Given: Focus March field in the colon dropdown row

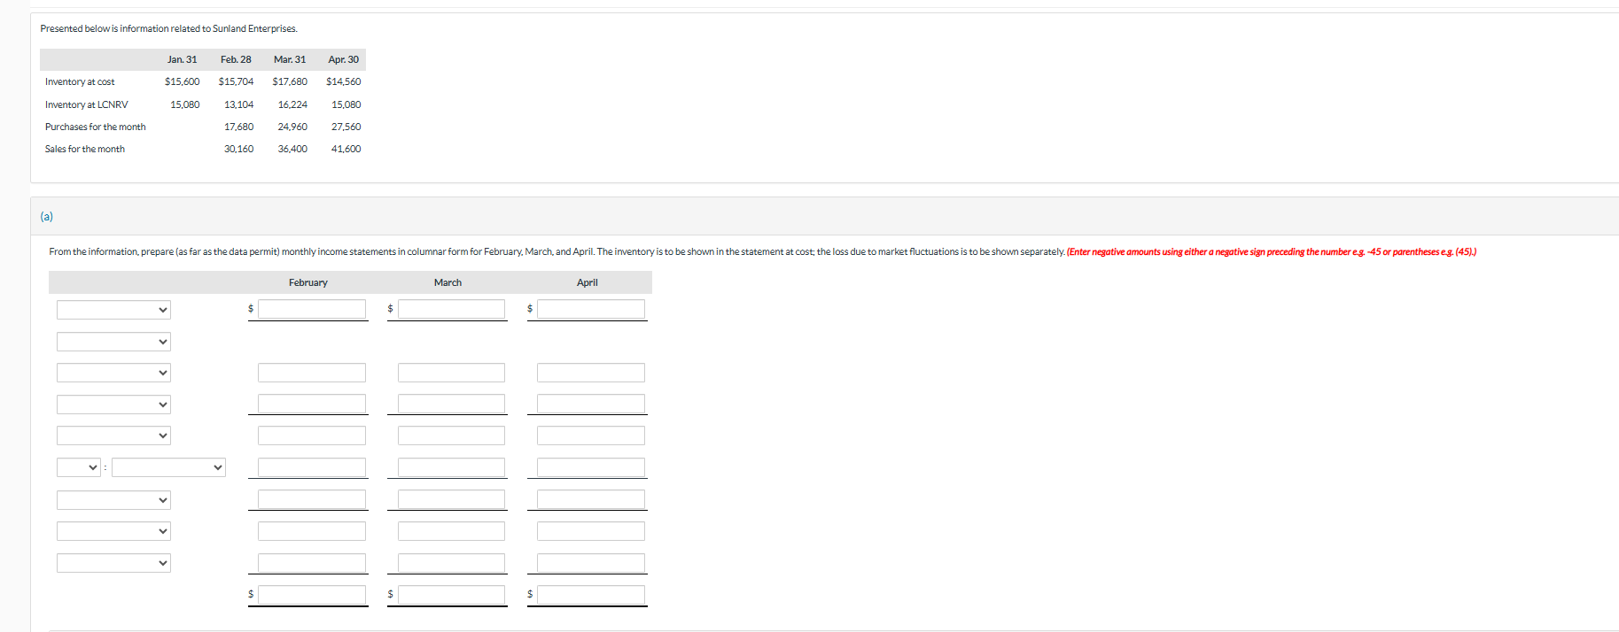Looking at the screenshot, I should tap(451, 467).
